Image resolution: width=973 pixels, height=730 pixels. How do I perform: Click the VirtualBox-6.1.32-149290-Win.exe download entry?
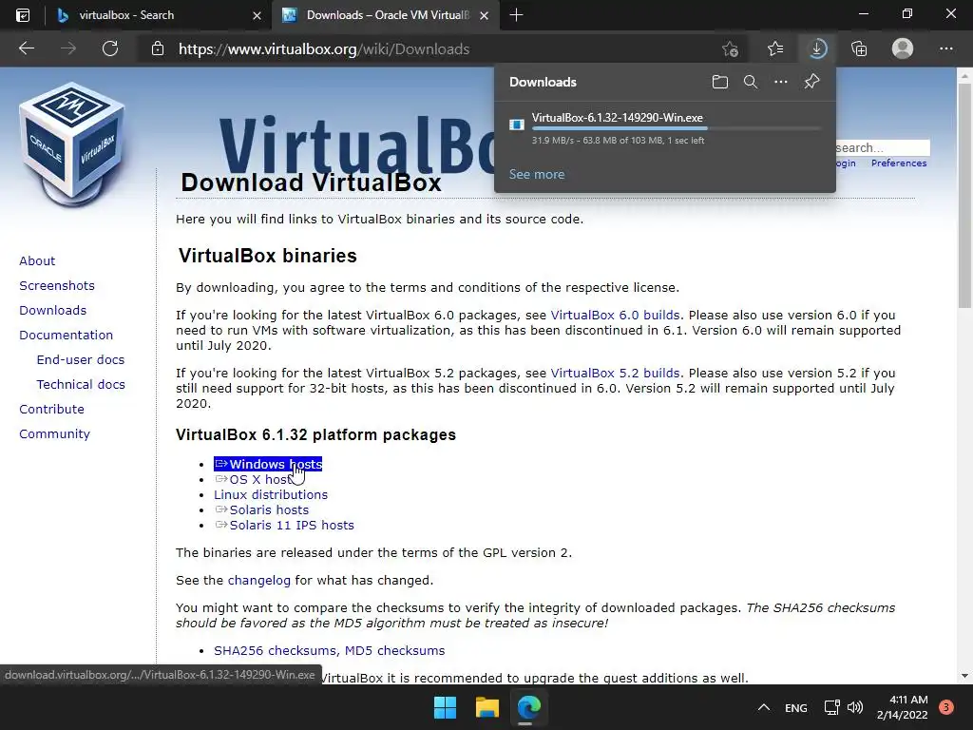665,128
